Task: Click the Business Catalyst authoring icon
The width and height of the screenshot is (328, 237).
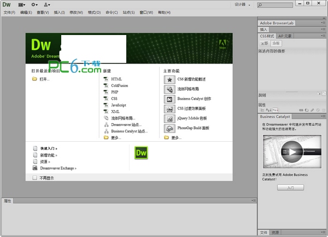Action: pos(169,99)
